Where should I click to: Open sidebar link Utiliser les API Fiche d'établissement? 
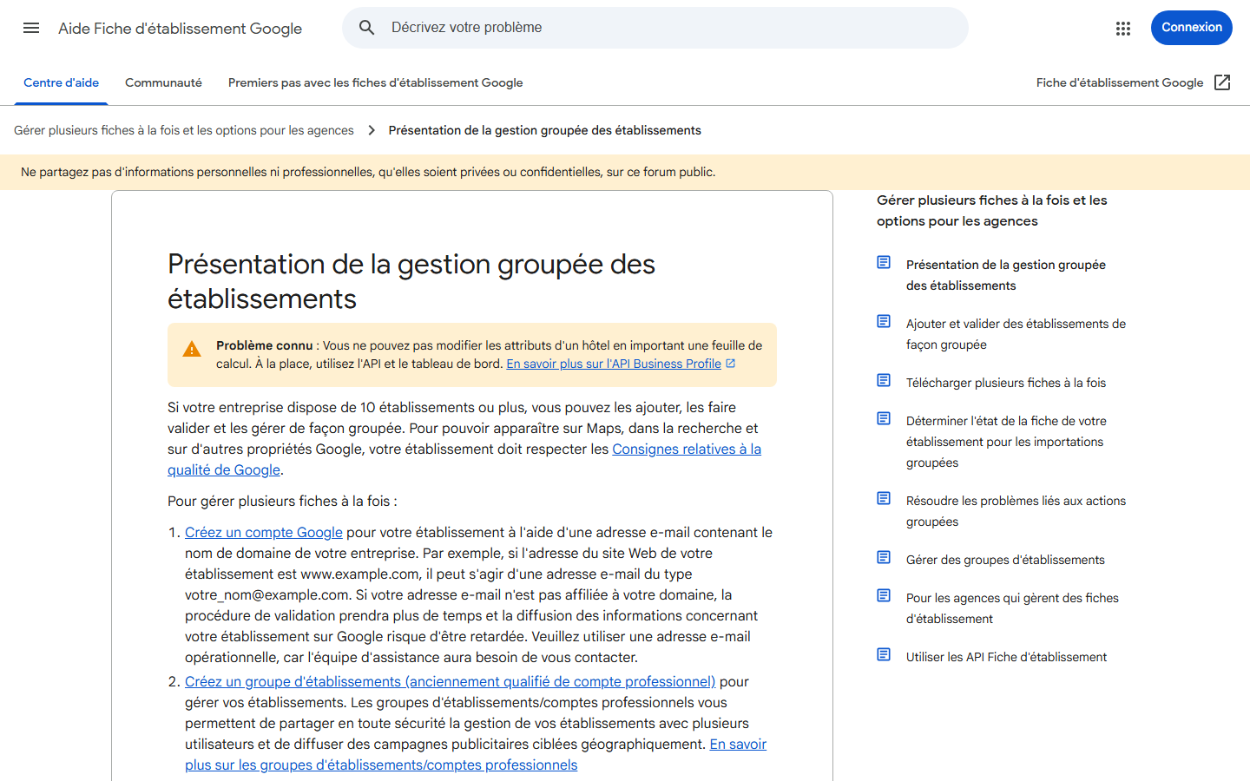(1006, 657)
